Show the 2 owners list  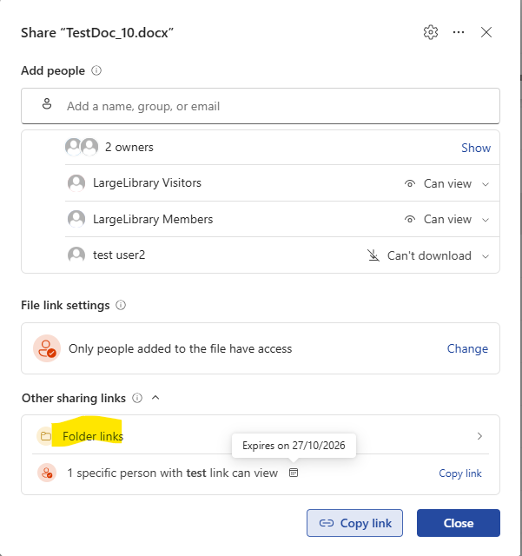tap(476, 148)
